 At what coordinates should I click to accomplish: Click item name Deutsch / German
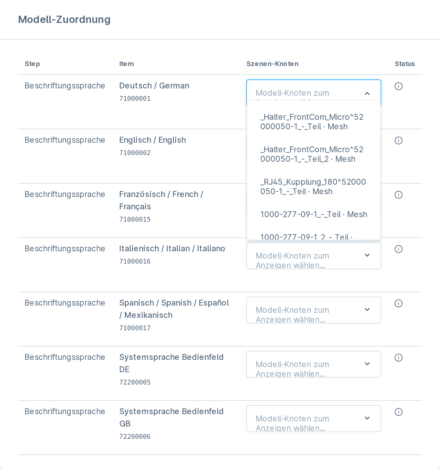(x=154, y=86)
